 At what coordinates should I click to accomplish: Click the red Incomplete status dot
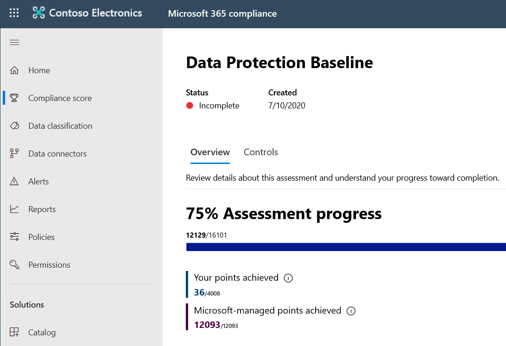pos(190,106)
